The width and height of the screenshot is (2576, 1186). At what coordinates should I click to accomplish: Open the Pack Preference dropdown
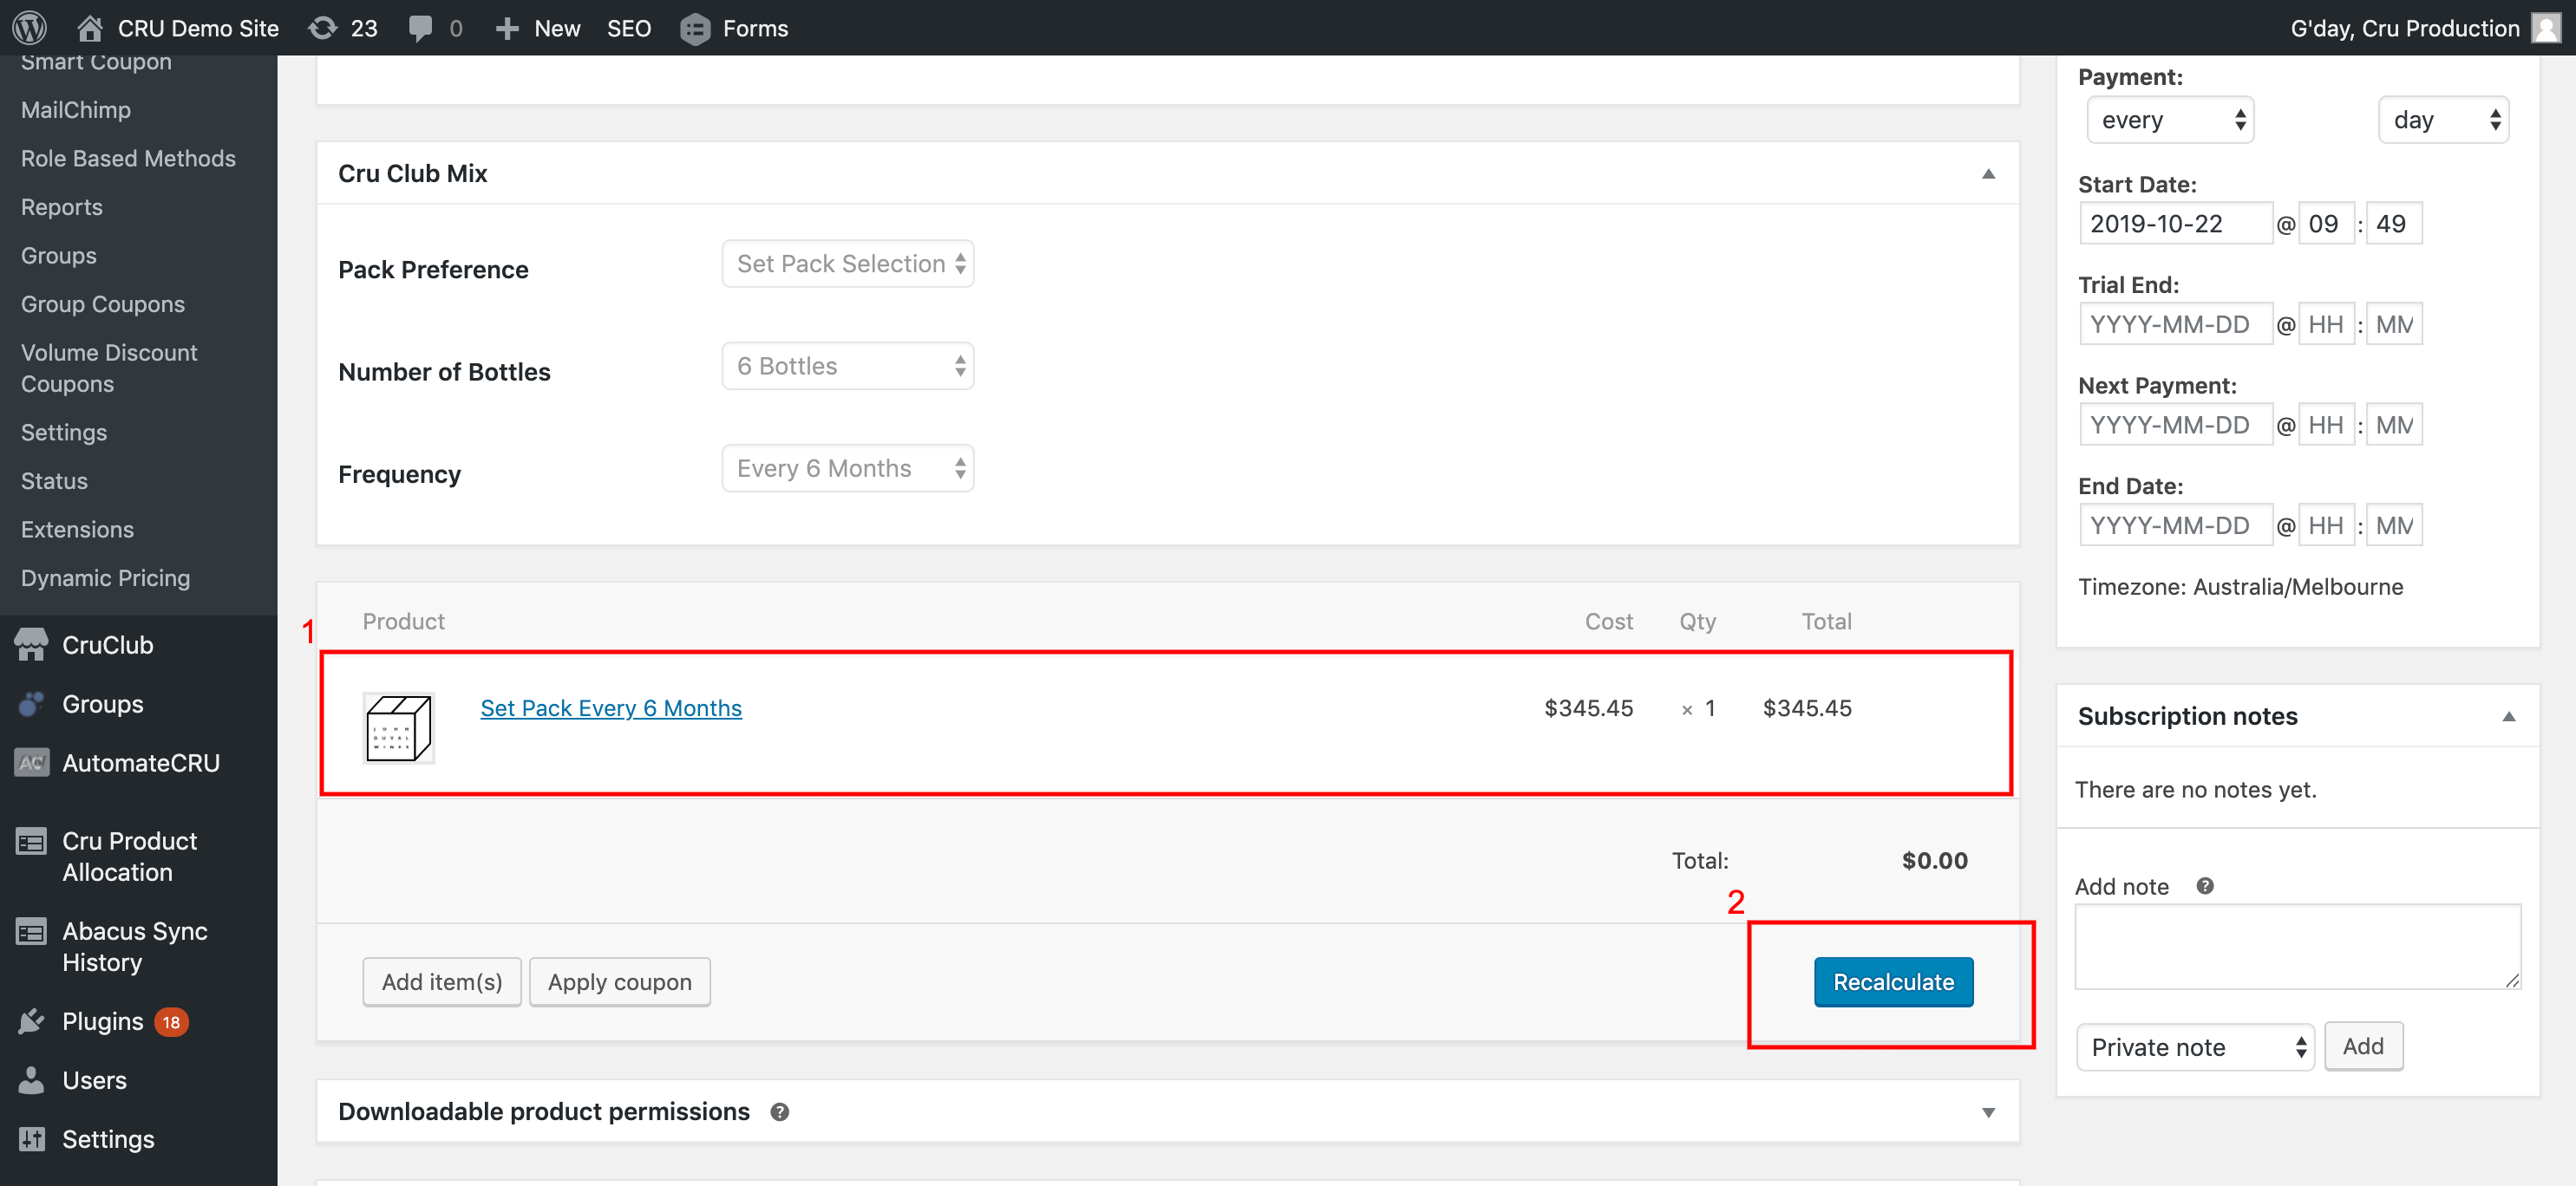(848, 264)
